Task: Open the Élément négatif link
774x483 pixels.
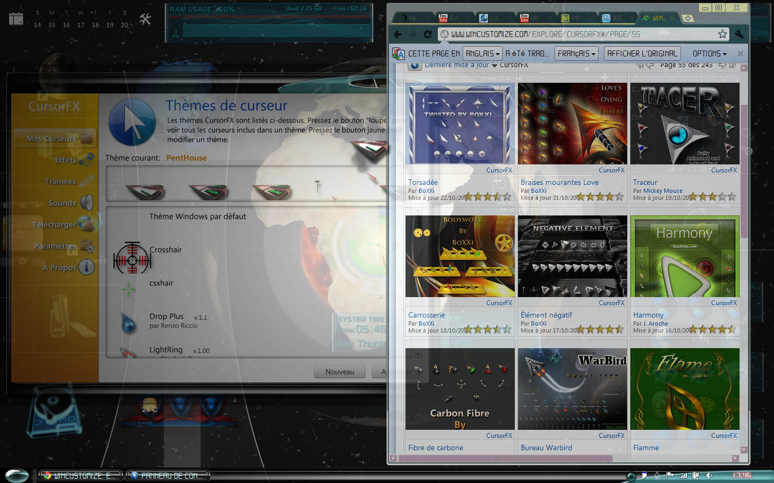Action: tap(546, 315)
